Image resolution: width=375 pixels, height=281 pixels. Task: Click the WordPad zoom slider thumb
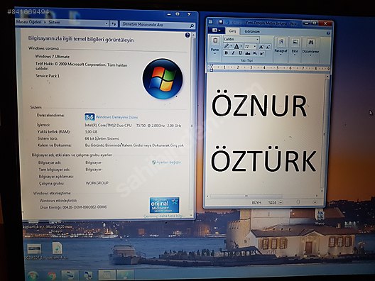tap(298, 202)
